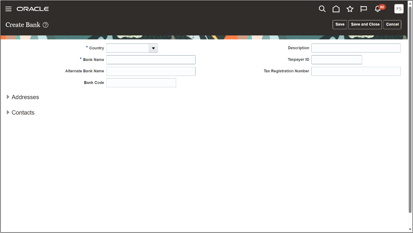
Task: Open the Watchlist flag icon
Action: 364,9
